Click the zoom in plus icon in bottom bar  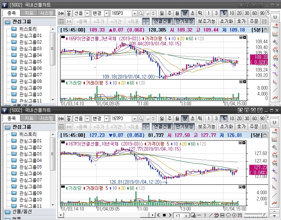234,215
